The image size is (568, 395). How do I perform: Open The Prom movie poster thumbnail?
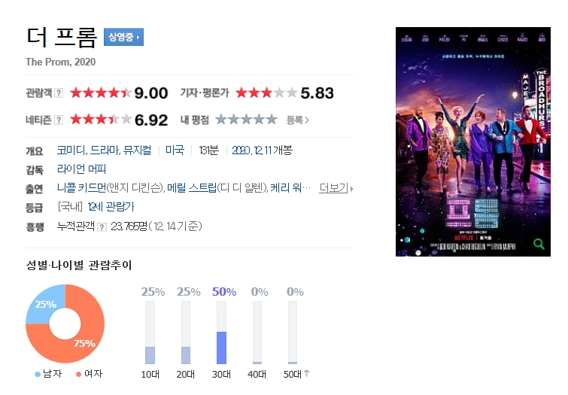tap(473, 141)
